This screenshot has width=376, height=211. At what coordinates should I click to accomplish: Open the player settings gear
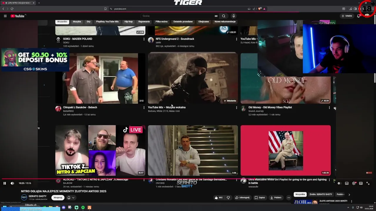click(x=354, y=183)
